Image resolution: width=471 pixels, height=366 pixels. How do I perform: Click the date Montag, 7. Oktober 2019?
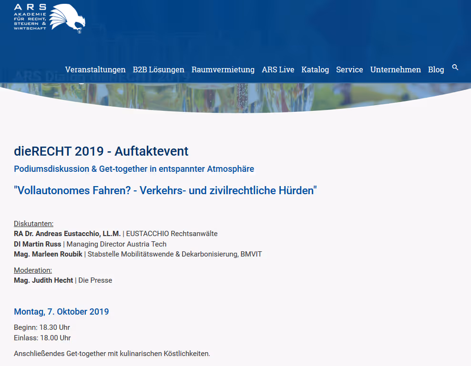(61, 312)
